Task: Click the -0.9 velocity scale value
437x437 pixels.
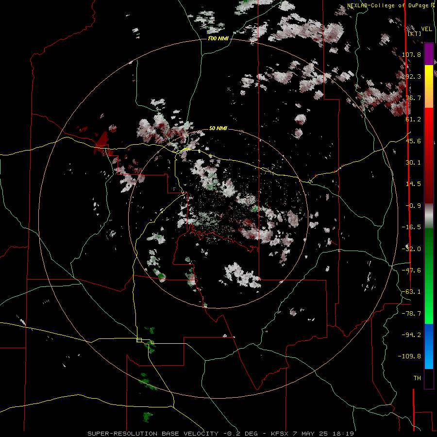Action: [413, 206]
